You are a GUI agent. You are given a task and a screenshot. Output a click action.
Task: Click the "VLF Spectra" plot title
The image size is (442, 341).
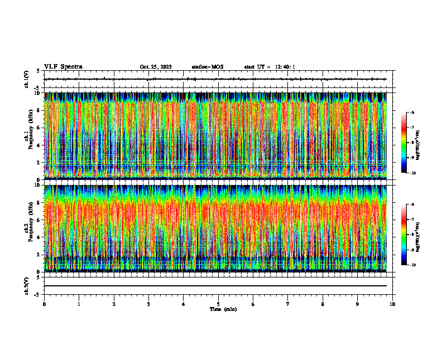tap(64, 67)
